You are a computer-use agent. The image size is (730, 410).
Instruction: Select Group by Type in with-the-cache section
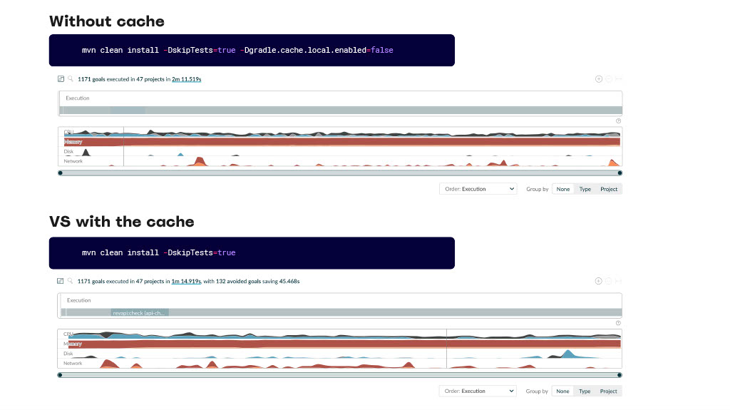click(585, 391)
